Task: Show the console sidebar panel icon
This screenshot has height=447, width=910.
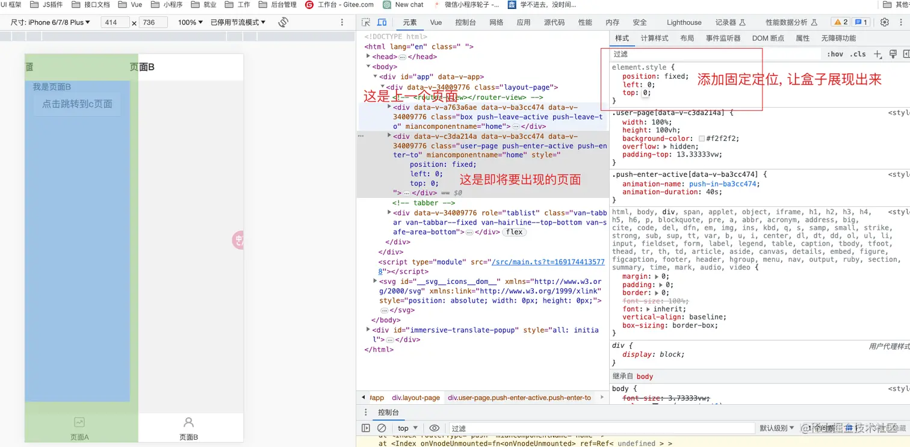Action: tap(366, 428)
